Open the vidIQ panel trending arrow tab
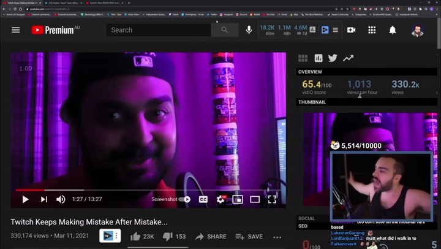Viewport: 441px width, 249px height. 348,58
